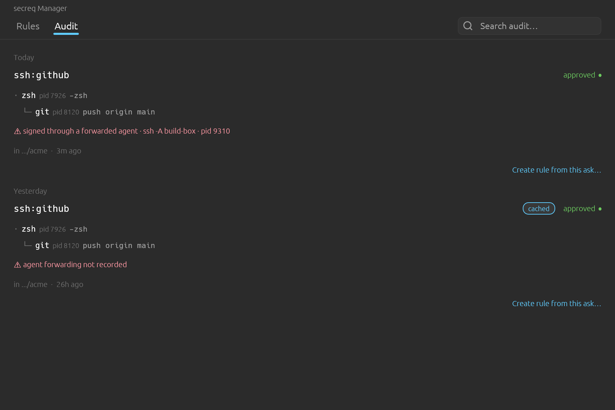615x410 pixels.
Task: Open 'Create rule from this ask…' under Yesterday entry
Action: pos(557,303)
